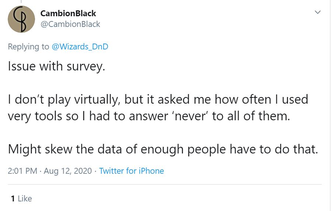Open the "Twitter for iPhone" source link

(x=132, y=171)
